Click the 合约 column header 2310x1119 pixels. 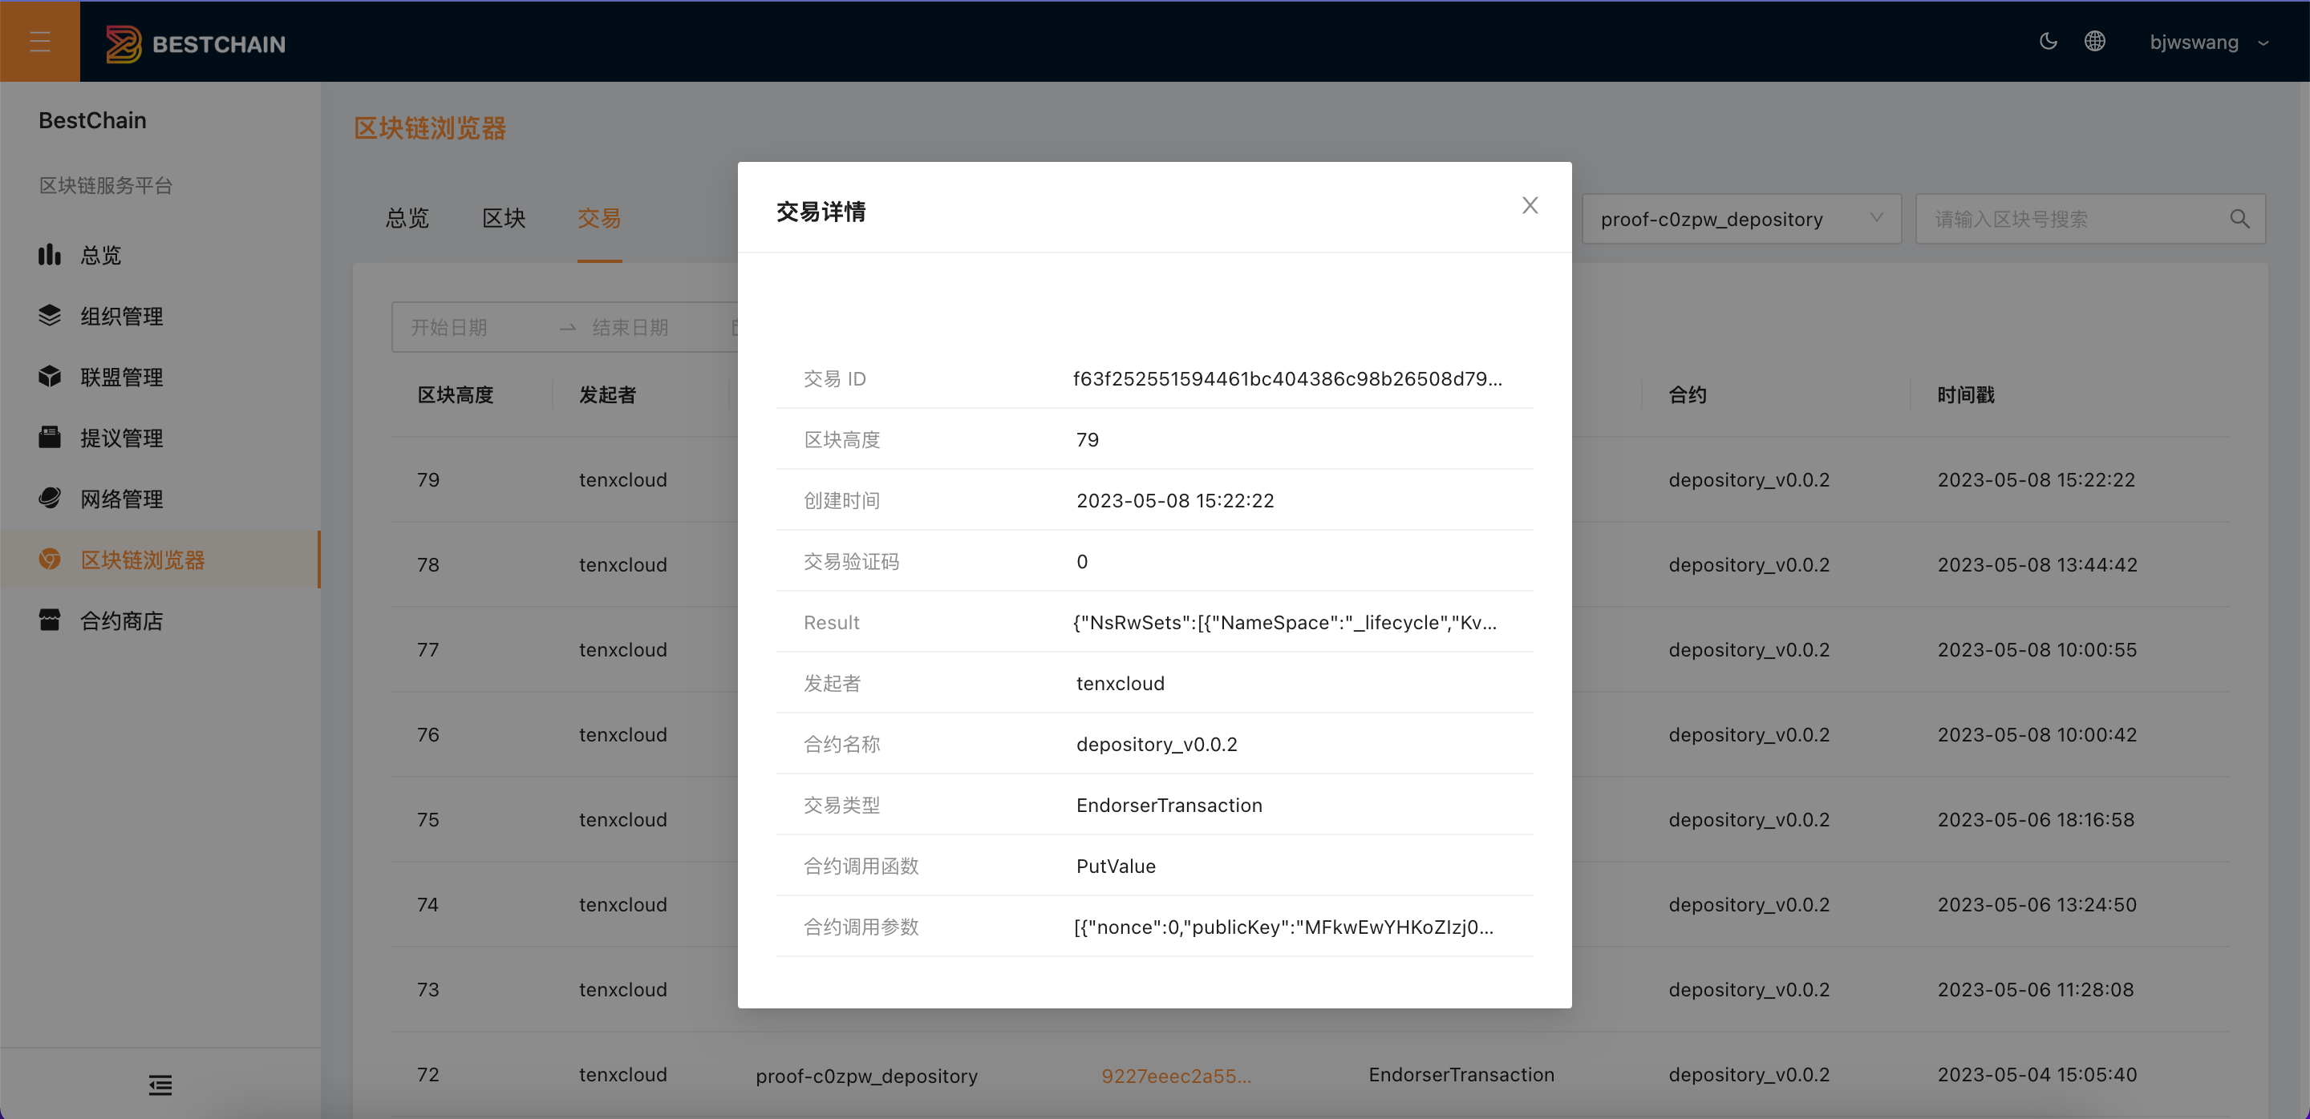1687,395
